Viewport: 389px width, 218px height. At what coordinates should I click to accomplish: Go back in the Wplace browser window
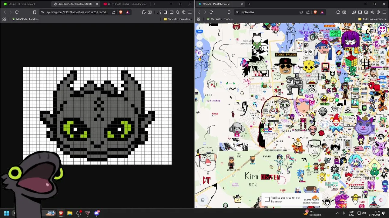click(199, 12)
